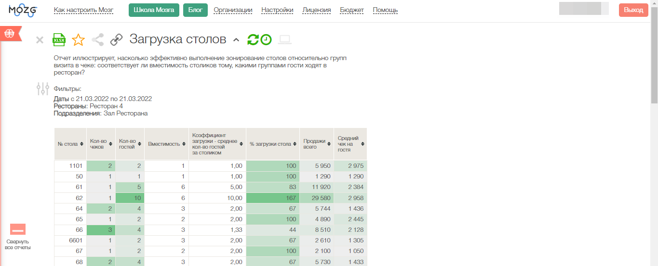
Task: Log out with the Выход button
Action: point(633,10)
